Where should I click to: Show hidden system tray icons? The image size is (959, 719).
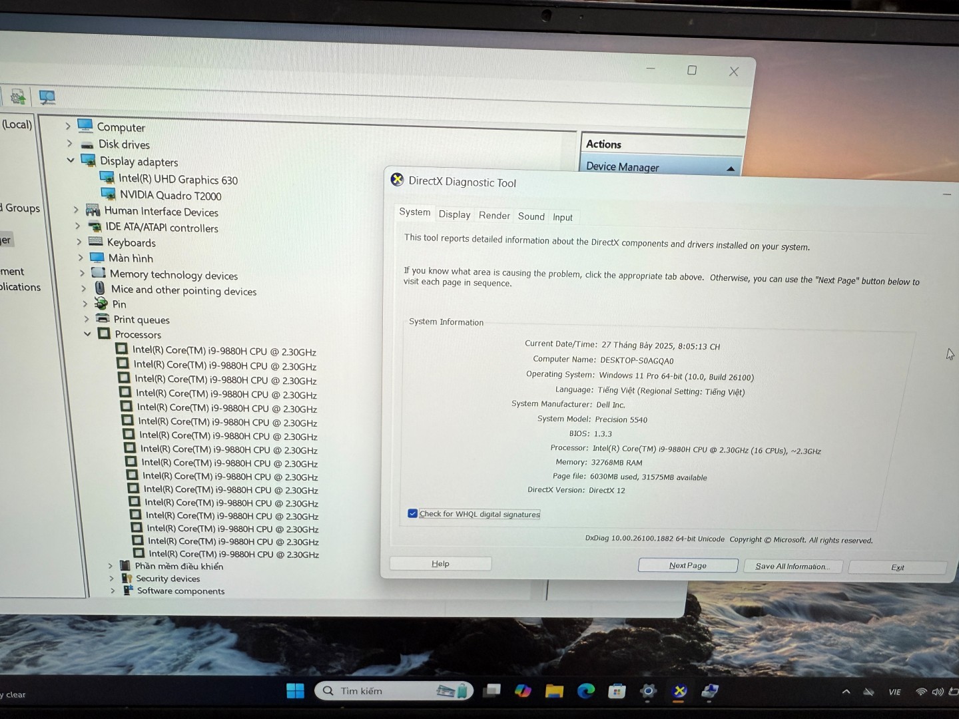point(846,692)
